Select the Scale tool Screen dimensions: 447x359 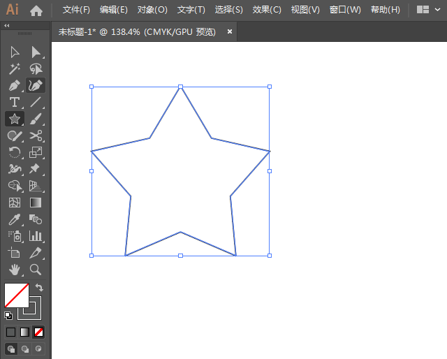pos(36,152)
